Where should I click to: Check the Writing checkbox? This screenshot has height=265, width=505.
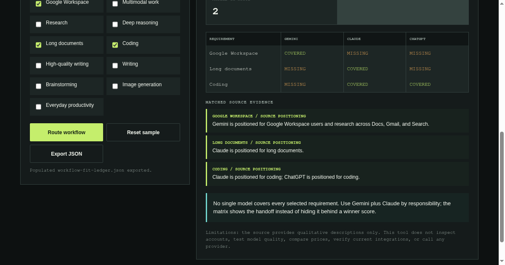tap(115, 66)
